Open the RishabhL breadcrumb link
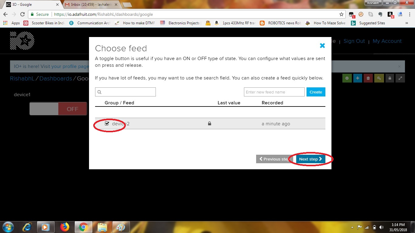 (22, 79)
